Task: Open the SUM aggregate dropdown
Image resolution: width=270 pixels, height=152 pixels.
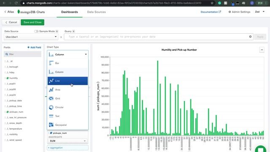Action: coord(67,141)
